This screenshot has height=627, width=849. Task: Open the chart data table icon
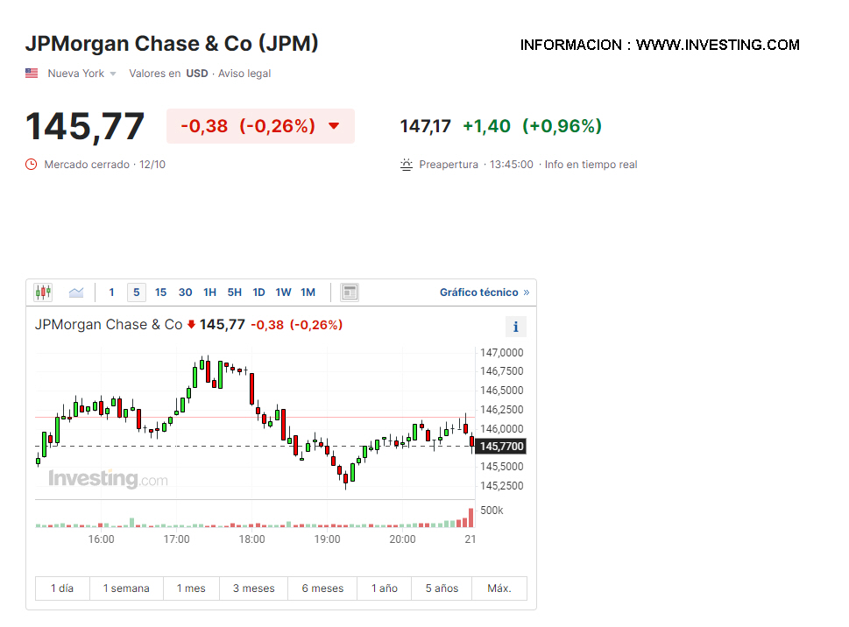(x=350, y=292)
